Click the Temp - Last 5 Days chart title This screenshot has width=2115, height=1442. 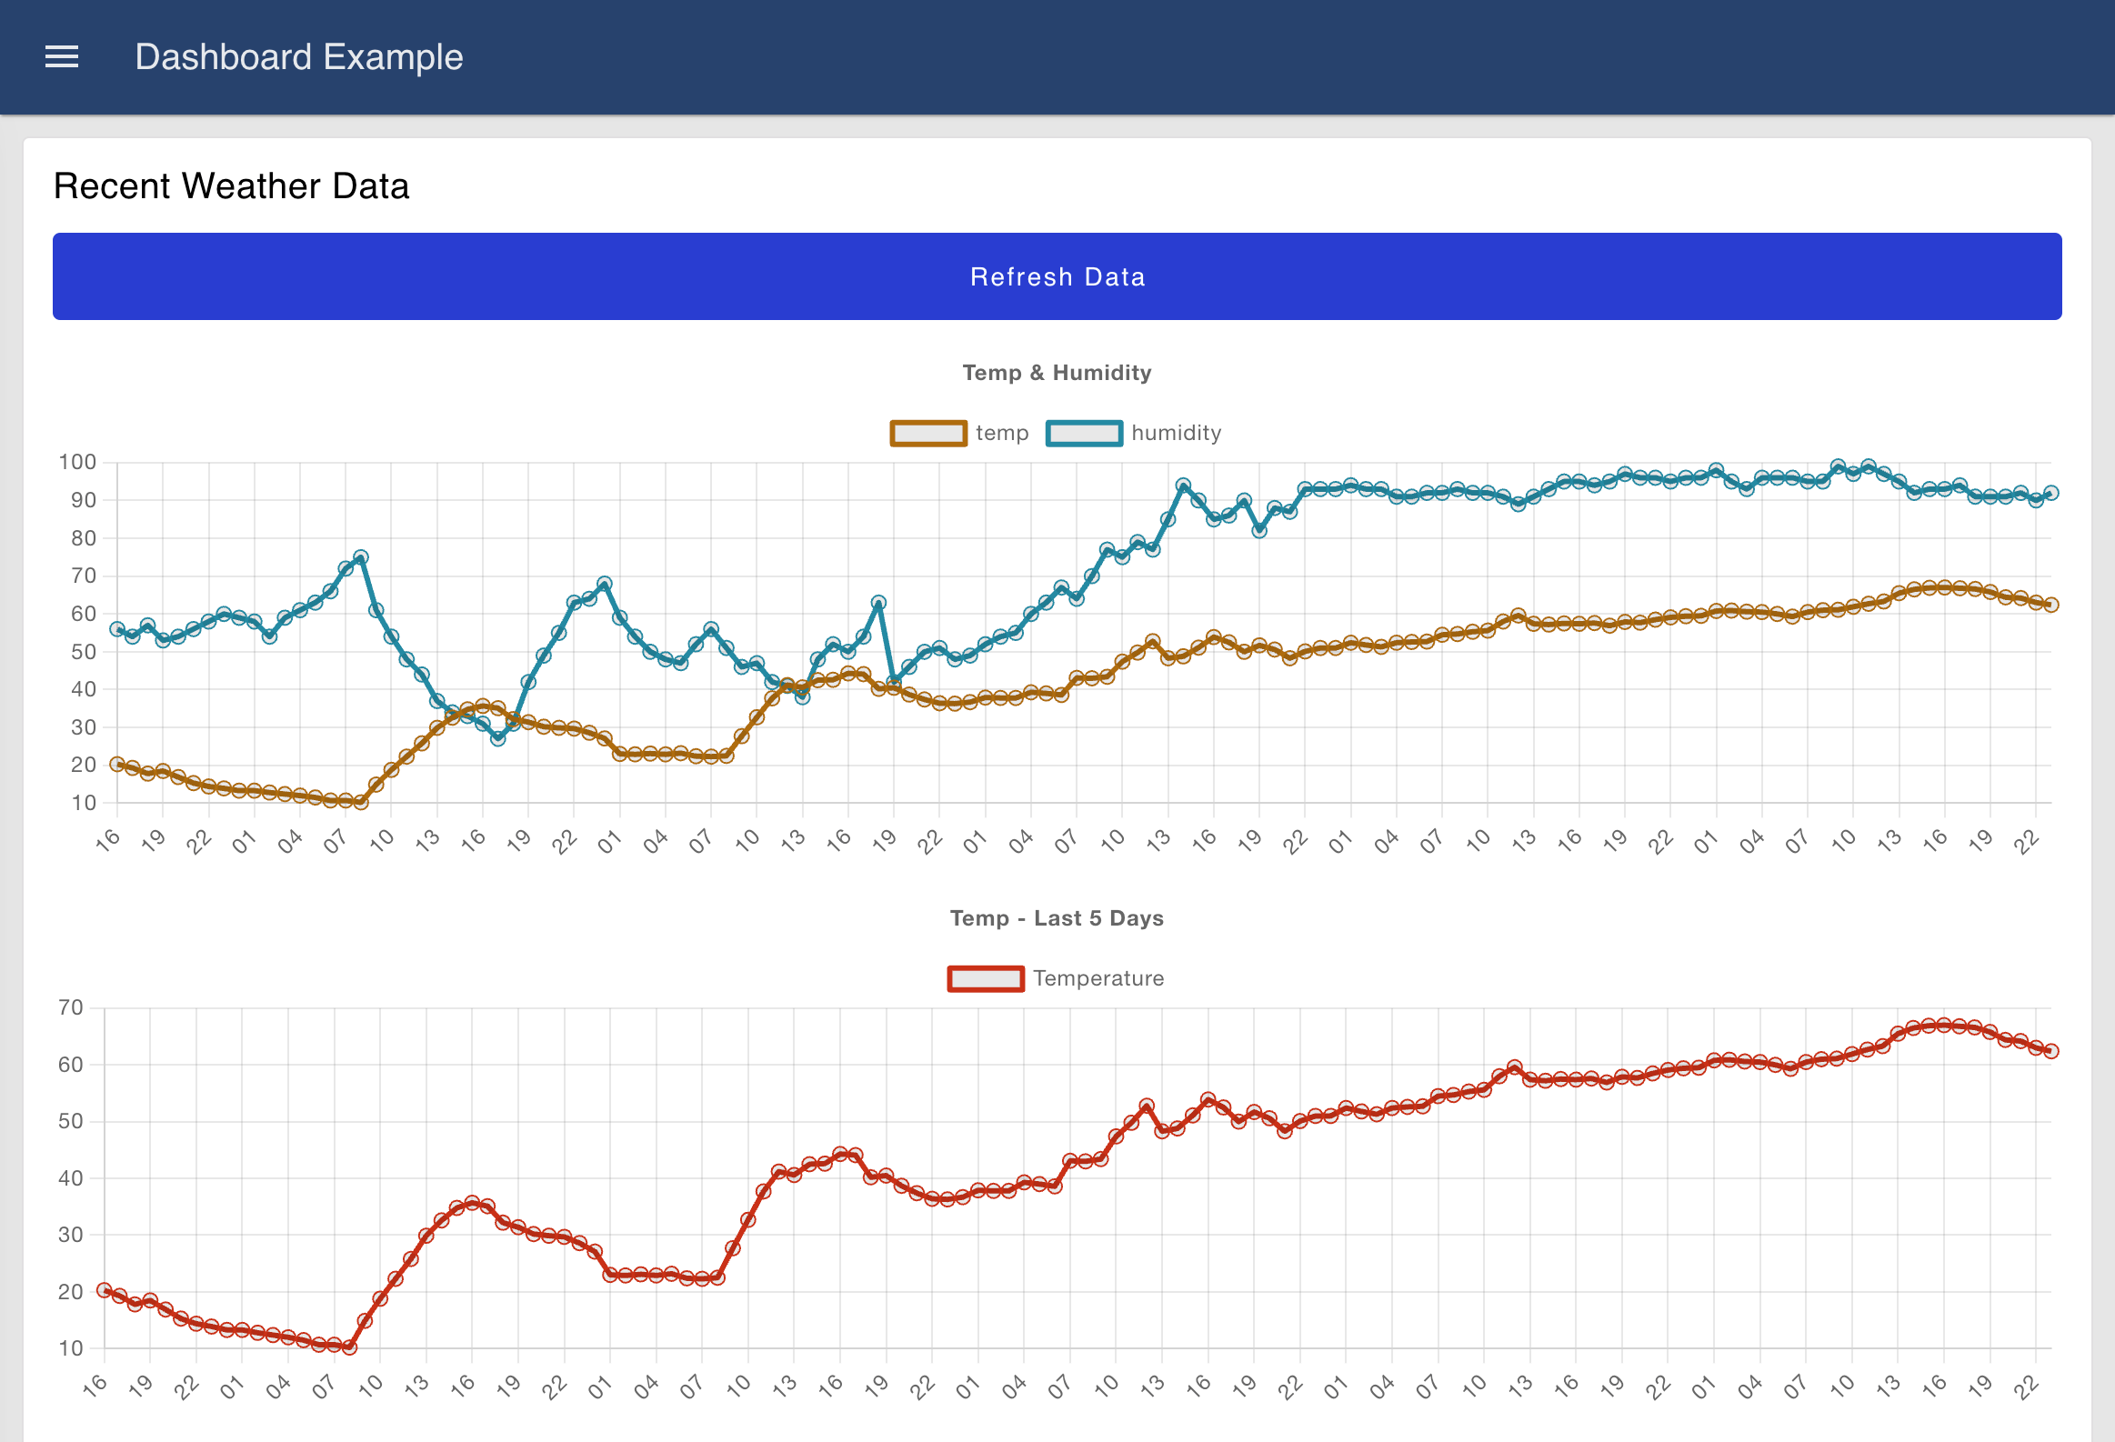pos(1057,918)
